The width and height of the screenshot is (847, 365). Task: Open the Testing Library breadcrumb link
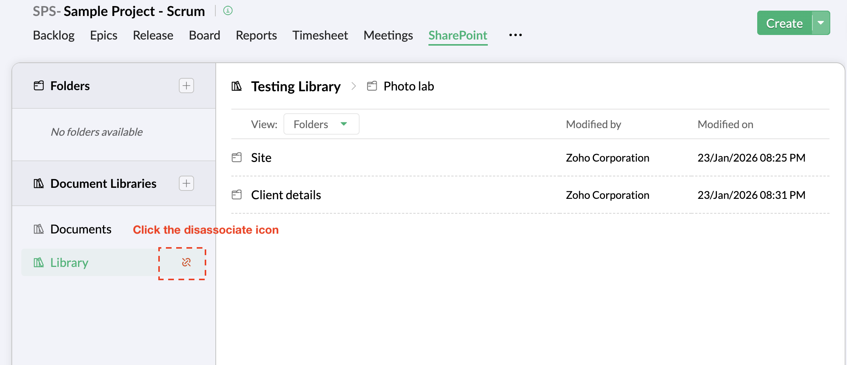click(x=296, y=87)
